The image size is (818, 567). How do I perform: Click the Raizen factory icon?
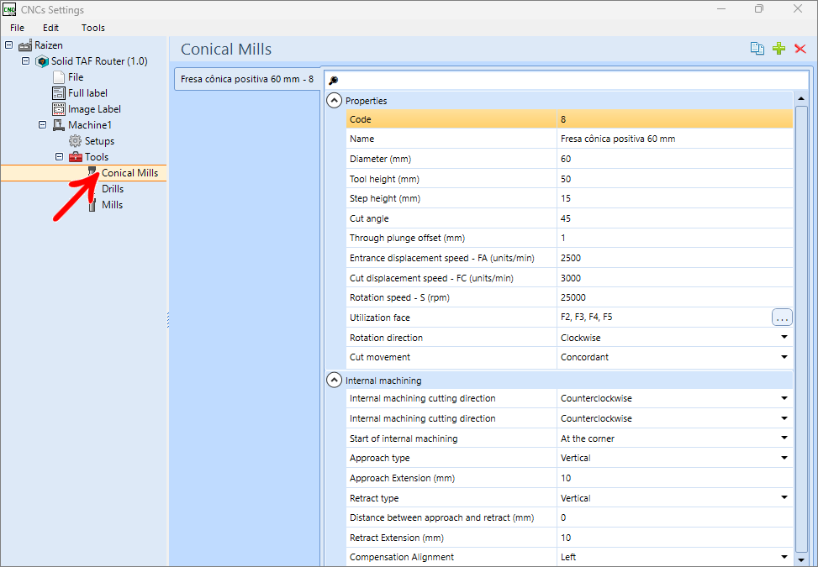point(25,45)
